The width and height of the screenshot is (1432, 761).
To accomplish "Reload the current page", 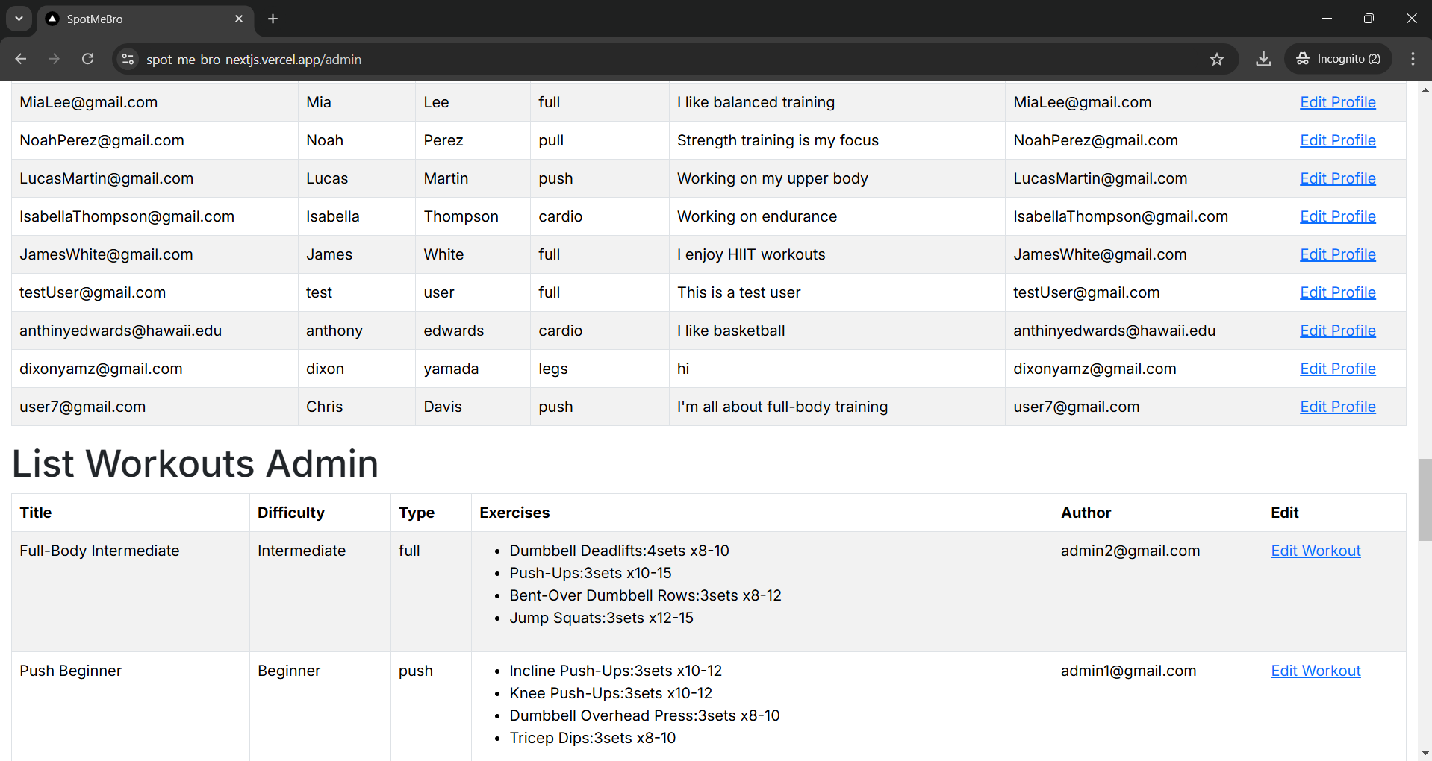I will 87,59.
